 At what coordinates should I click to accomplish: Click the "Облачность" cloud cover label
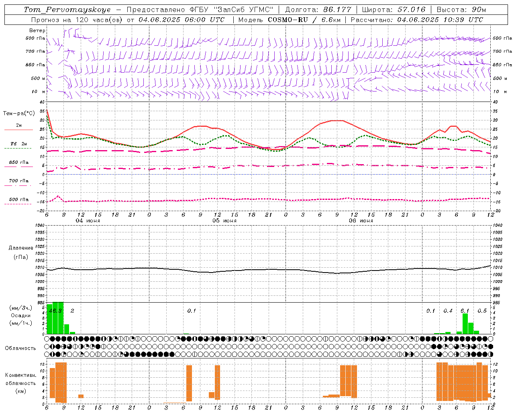click(20, 348)
